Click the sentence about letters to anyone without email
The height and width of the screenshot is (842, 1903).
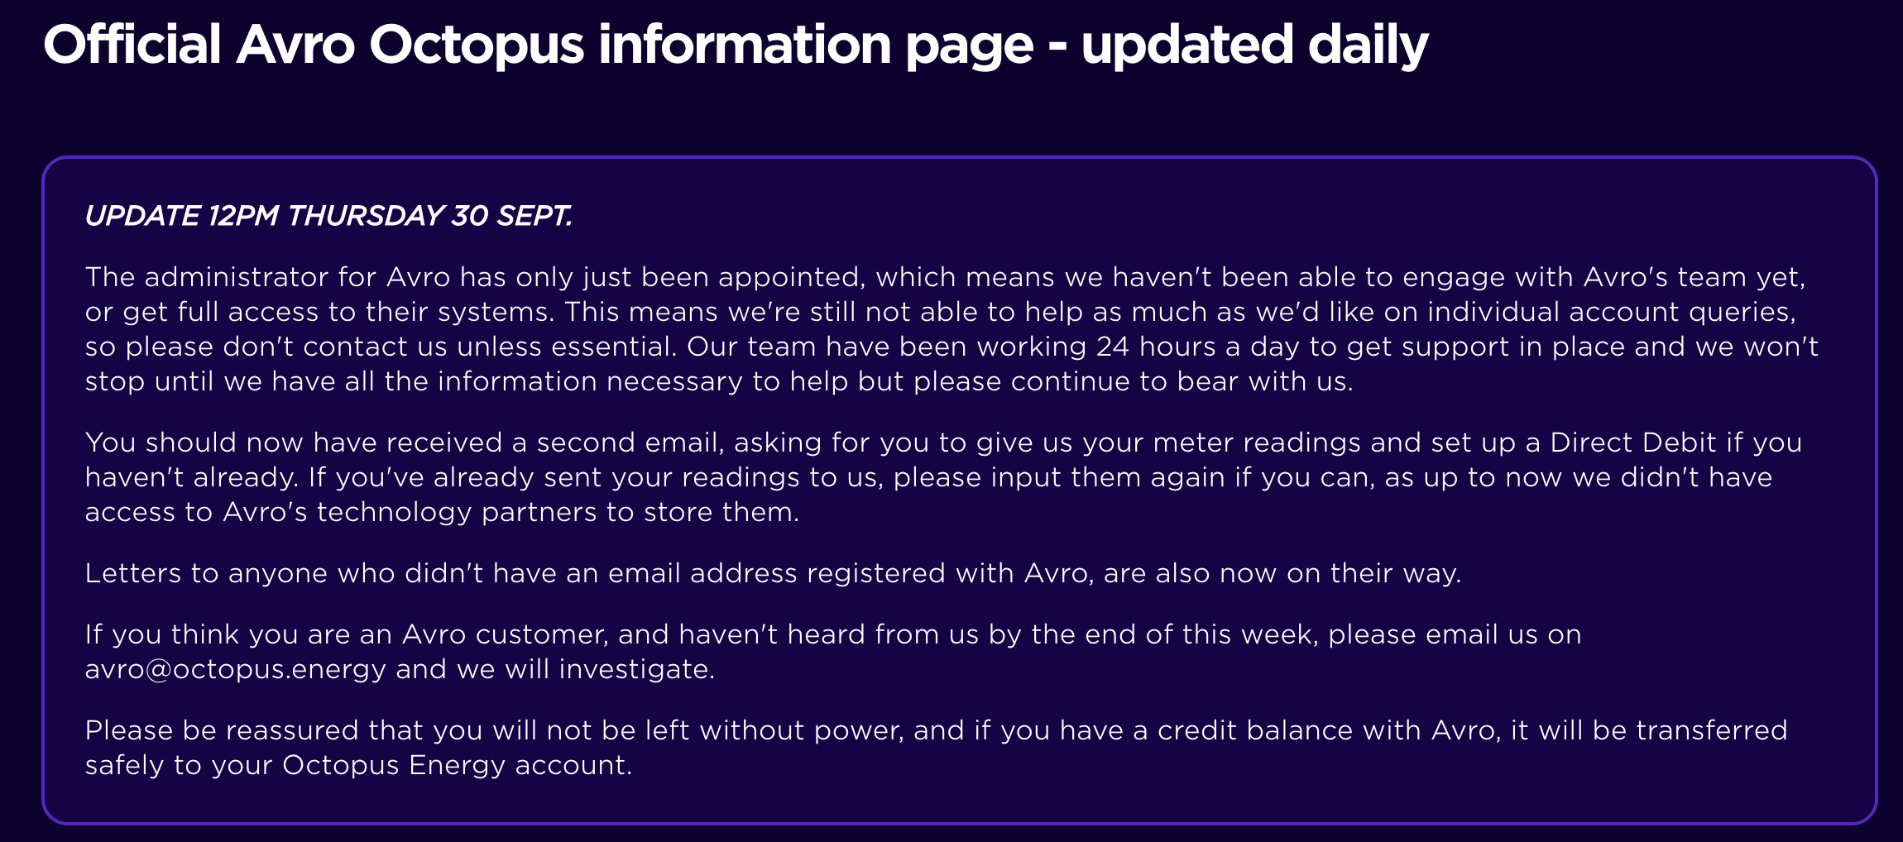773,573
